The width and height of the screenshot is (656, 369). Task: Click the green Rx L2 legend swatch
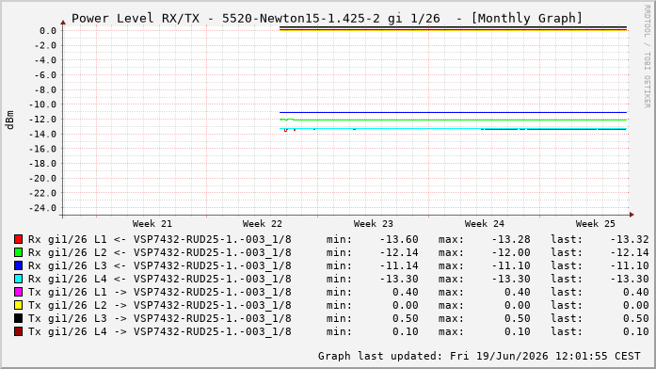tap(18, 252)
